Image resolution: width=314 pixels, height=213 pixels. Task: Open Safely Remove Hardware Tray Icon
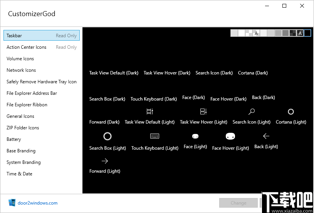click(42, 82)
